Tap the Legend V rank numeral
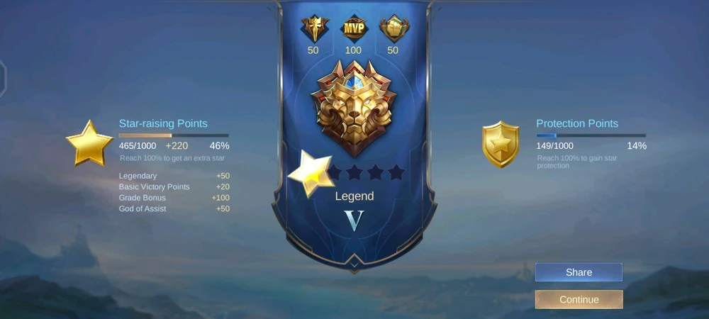 click(354, 221)
